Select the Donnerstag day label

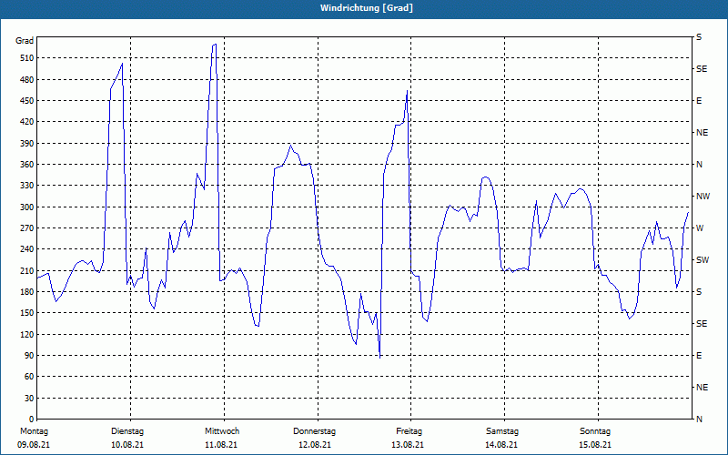click(314, 431)
